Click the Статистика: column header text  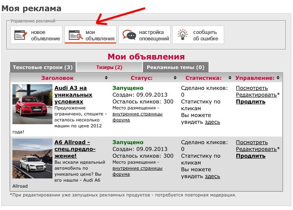click(x=203, y=78)
